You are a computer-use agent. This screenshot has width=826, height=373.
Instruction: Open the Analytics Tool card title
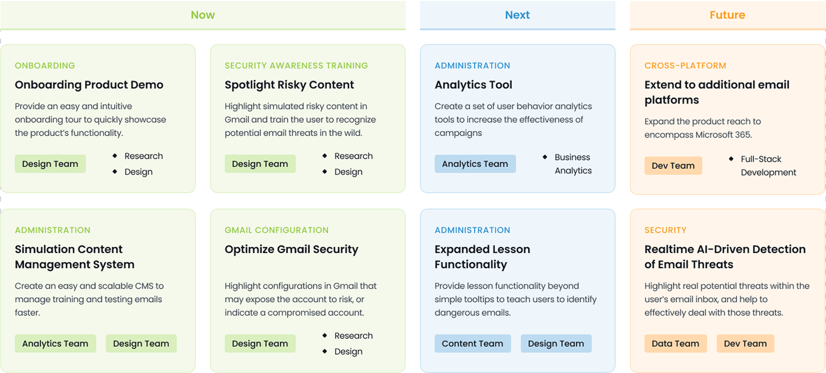pyautogui.click(x=473, y=85)
